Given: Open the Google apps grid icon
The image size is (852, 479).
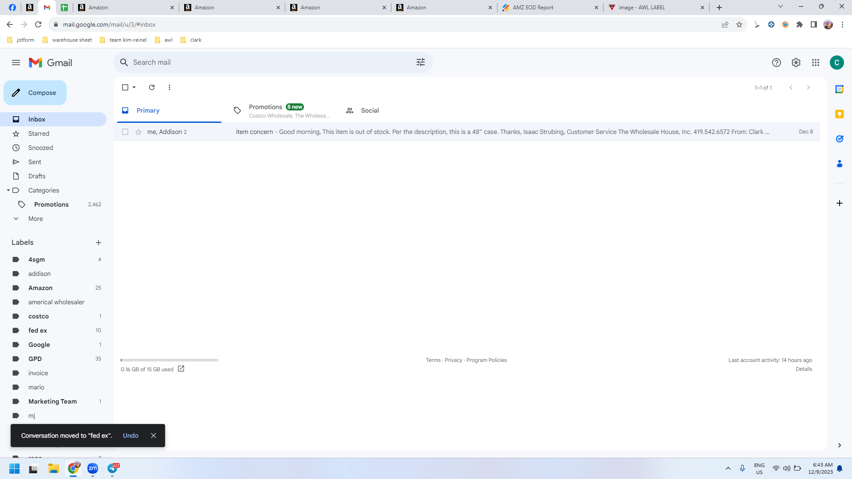Looking at the screenshot, I should click(x=816, y=63).
